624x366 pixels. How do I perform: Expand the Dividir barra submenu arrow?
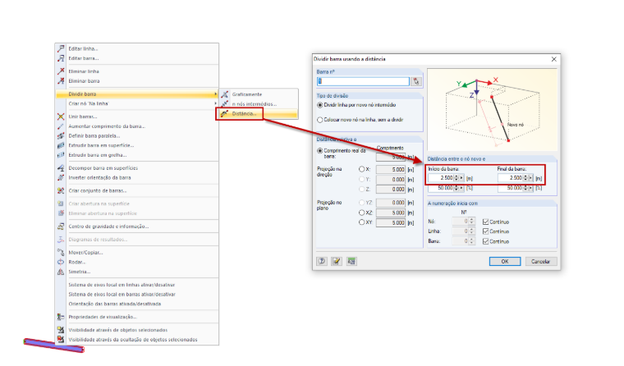tap(215, 94)
